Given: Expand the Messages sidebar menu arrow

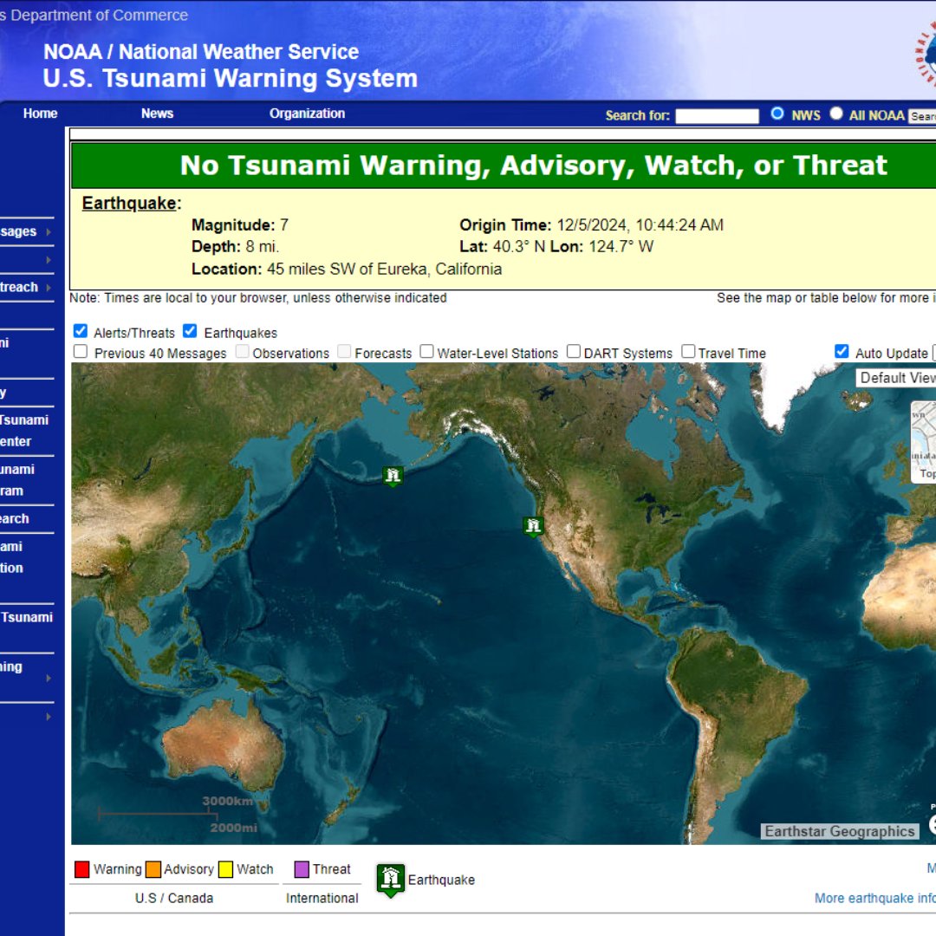Looking at the screenshot, I should [x=49, y=231].
